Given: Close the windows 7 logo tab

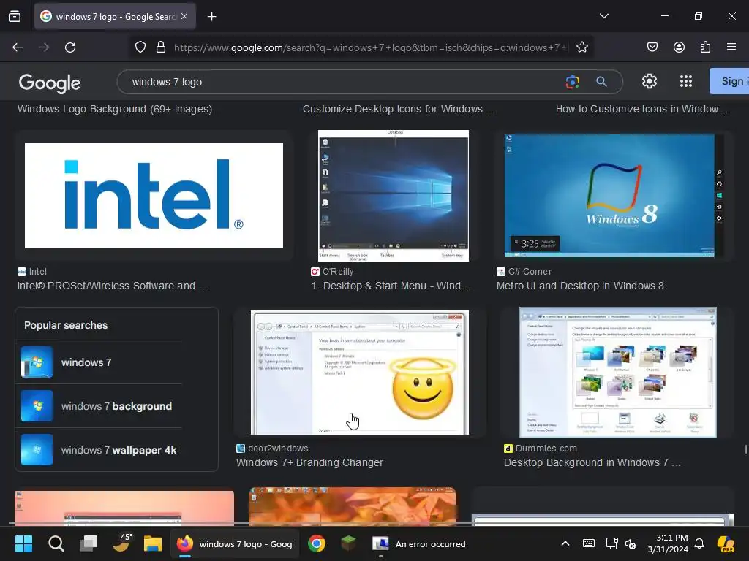Looking at the screenshot, I should click(184, 16).
